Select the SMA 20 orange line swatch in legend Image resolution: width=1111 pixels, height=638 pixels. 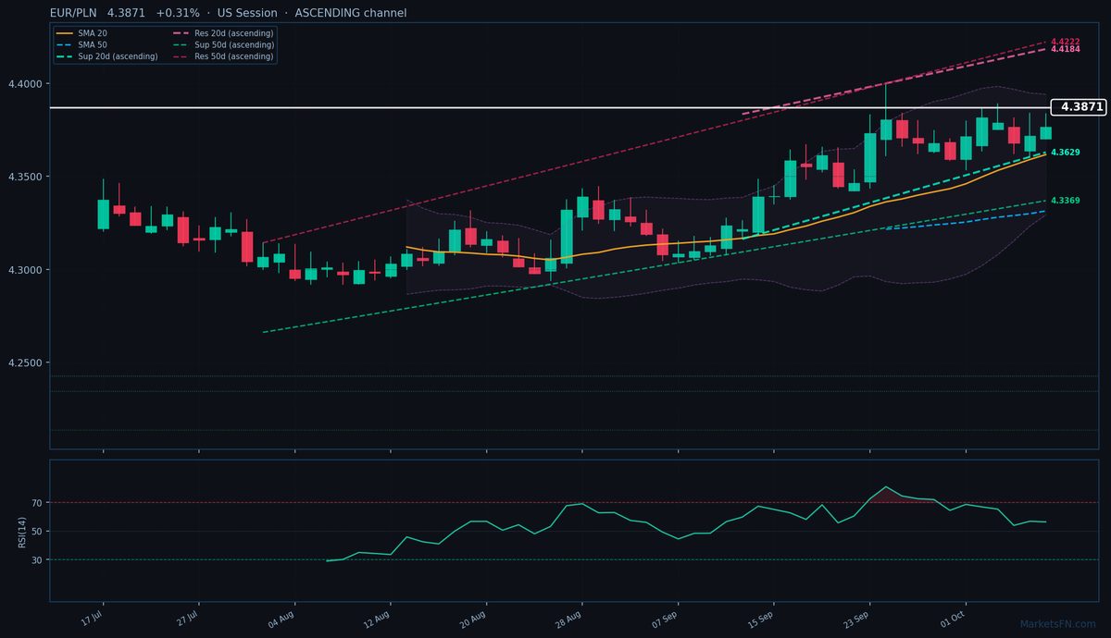tap(65, 33)
